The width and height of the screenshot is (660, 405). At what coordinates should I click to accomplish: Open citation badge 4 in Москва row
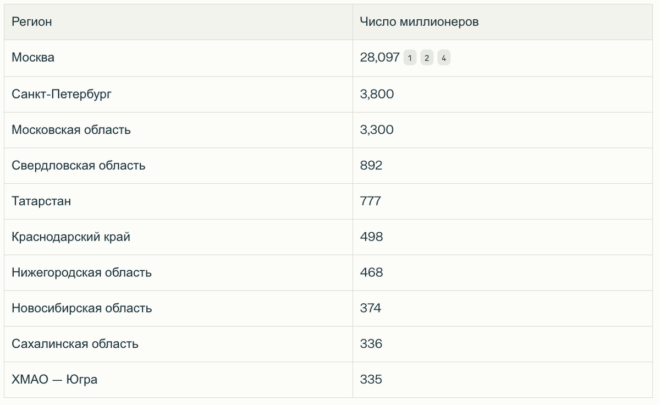click(444, 58)
